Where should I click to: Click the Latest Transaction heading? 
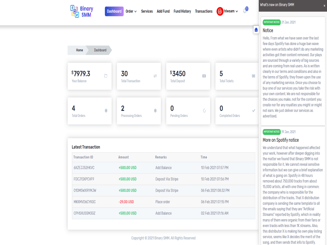coord(86,147)
